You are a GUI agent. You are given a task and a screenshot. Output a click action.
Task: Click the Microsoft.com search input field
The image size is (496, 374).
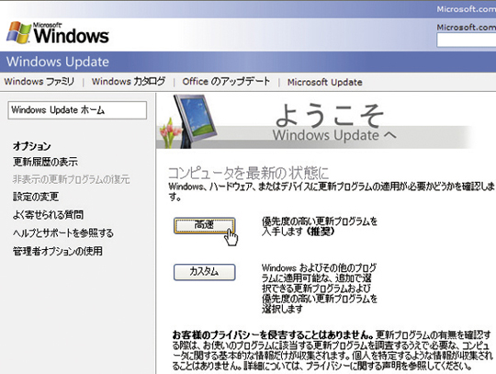(467, 40)
